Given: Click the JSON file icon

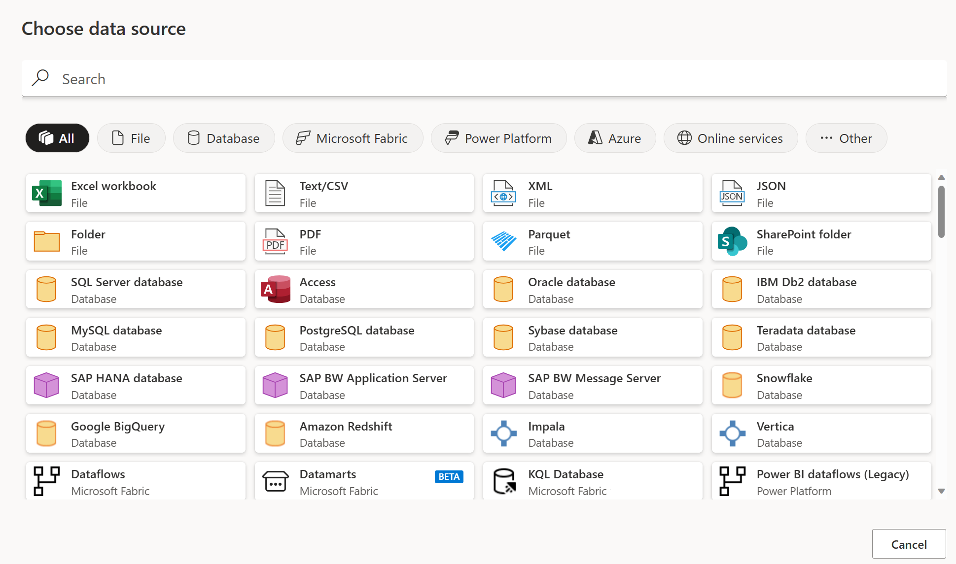Looking at the screenshot, I should click(732, 193).
